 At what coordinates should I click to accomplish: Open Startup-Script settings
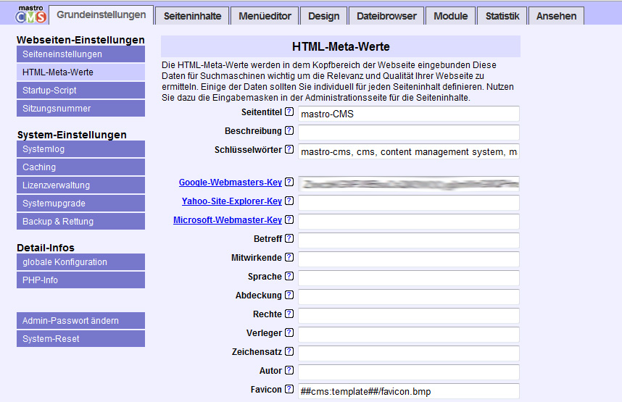(x=80, y=91)
